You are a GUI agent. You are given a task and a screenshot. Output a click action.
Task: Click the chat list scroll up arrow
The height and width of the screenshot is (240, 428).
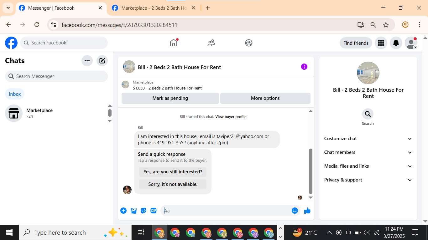pyautogui.click(x=110, y=106)
